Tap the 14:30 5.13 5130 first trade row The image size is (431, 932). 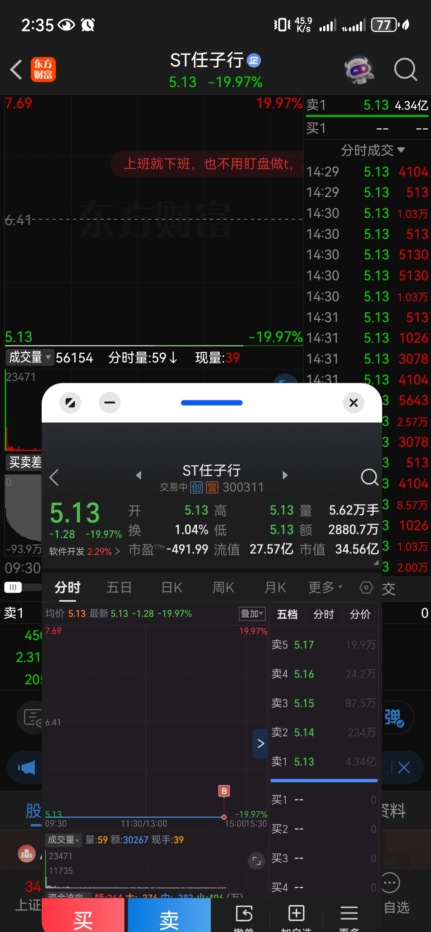pos(367,255)
